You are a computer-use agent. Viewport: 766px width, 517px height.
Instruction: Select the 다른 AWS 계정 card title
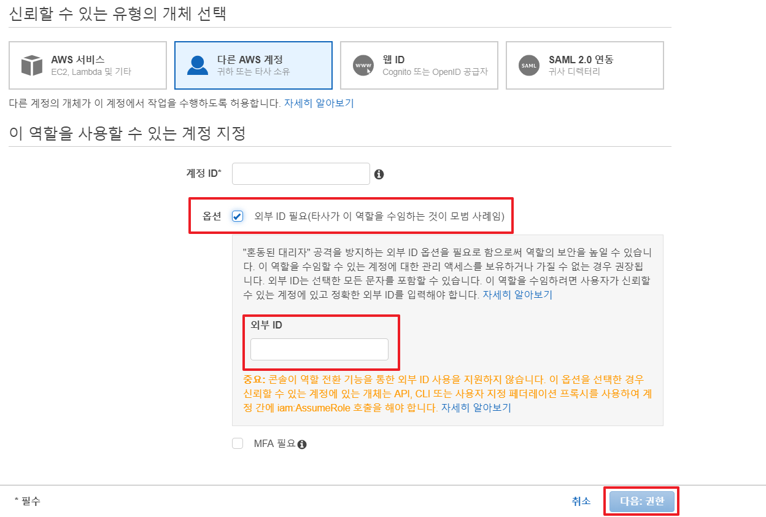click(x=250, y=60)
